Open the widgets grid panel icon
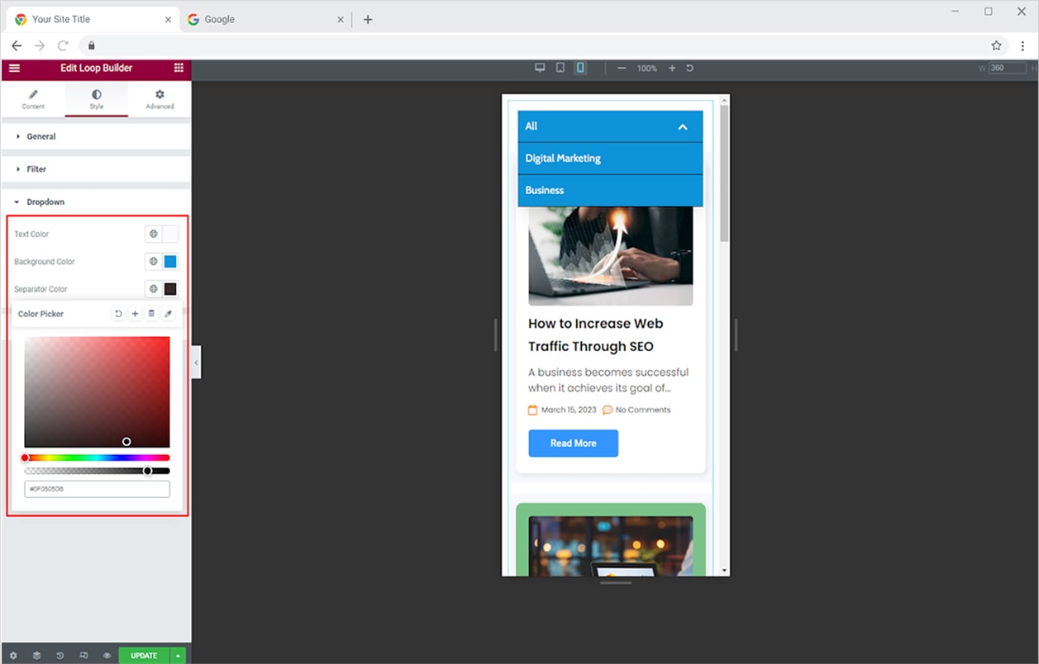The image size is (1039, 664). 179,68
